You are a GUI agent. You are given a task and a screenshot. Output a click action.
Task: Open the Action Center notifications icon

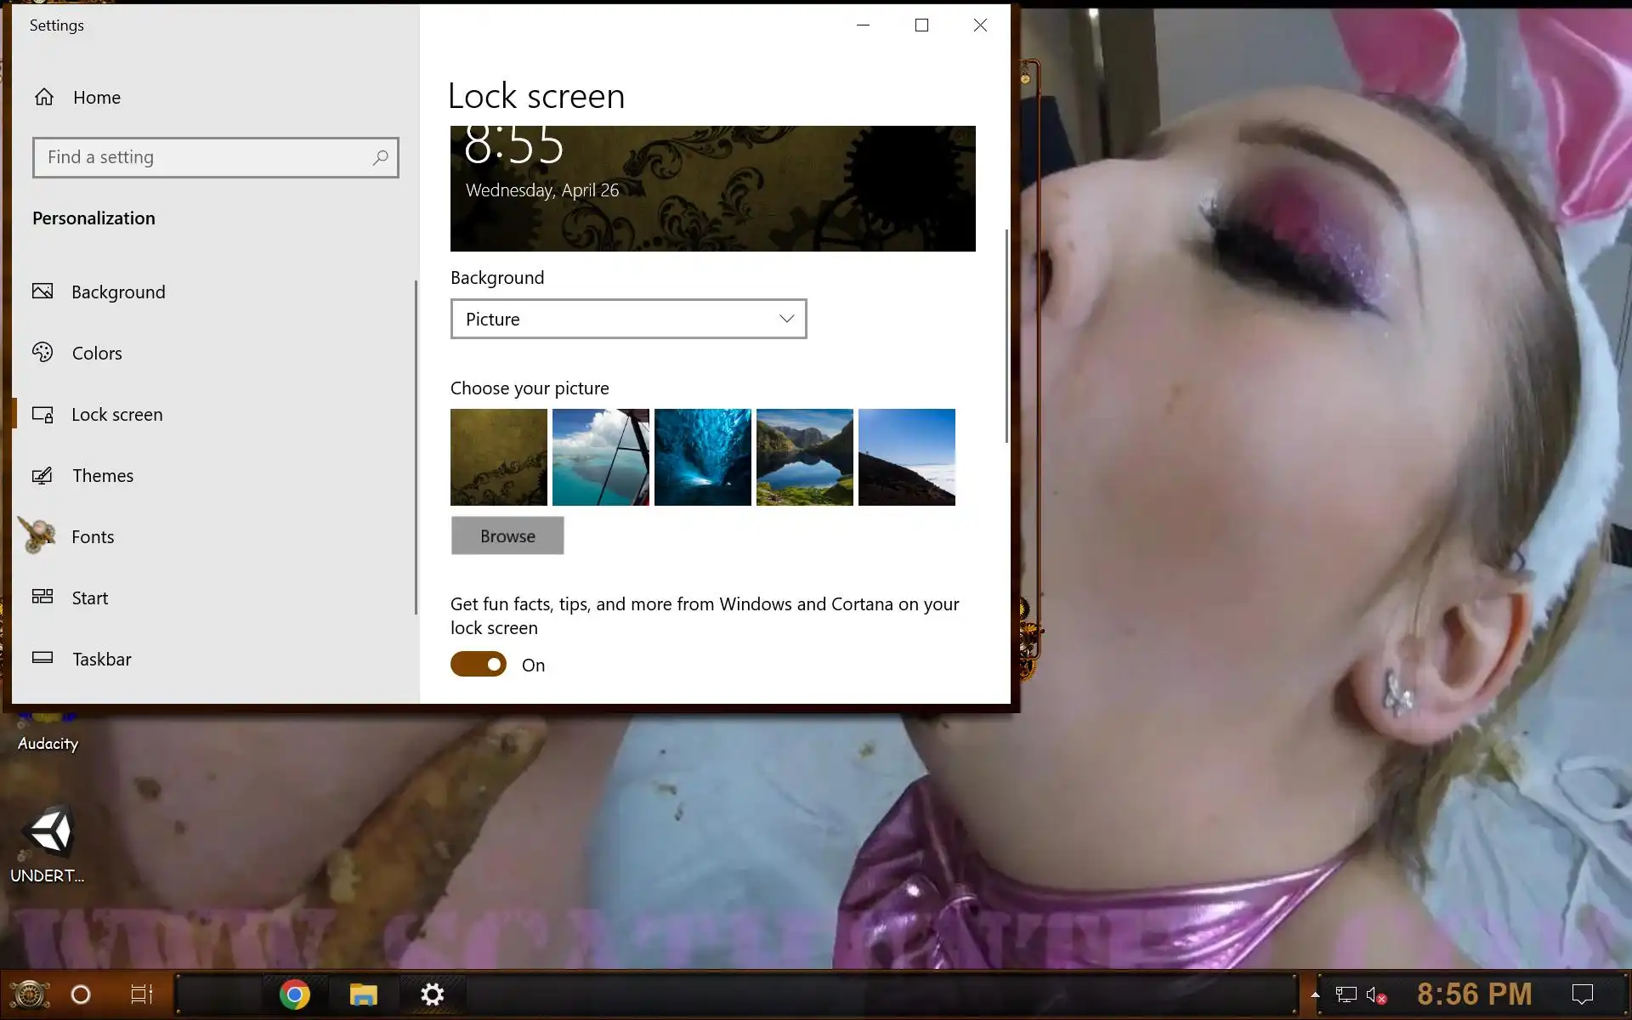point(1582,994)
